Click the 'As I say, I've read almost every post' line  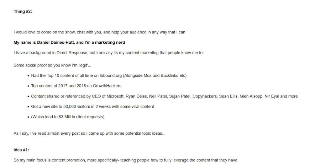point(89,134)
